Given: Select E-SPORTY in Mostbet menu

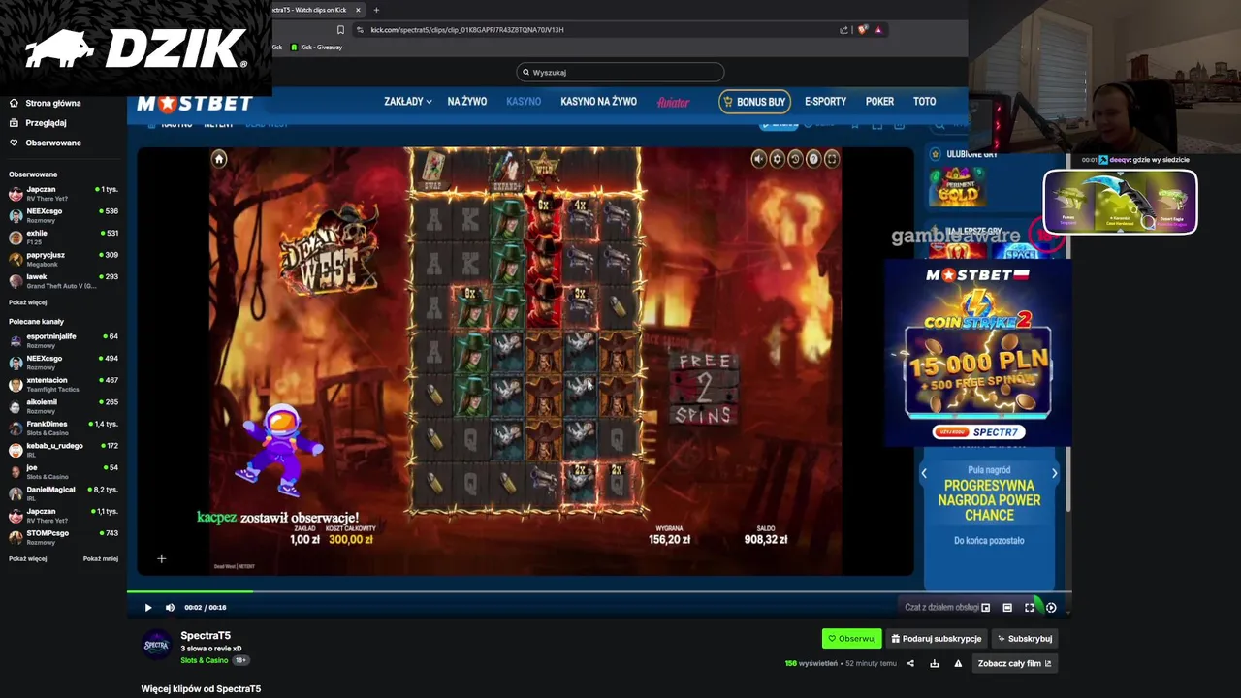Looking at the screenshot, I should 825,102.
